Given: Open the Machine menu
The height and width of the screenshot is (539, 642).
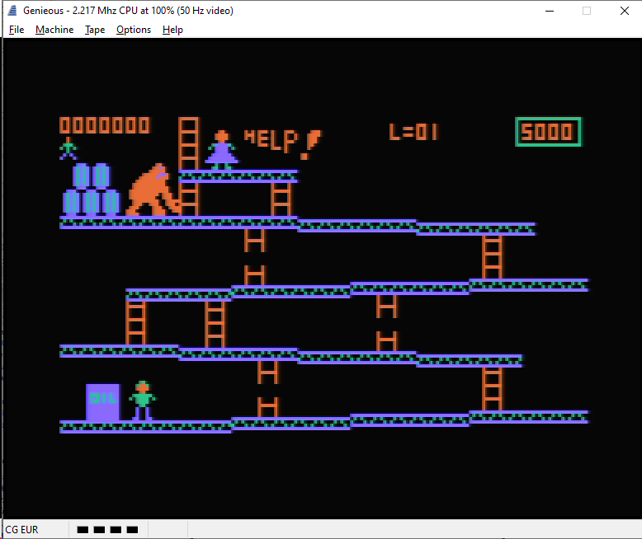Looking at the screenshot, I should pos(54,30).
